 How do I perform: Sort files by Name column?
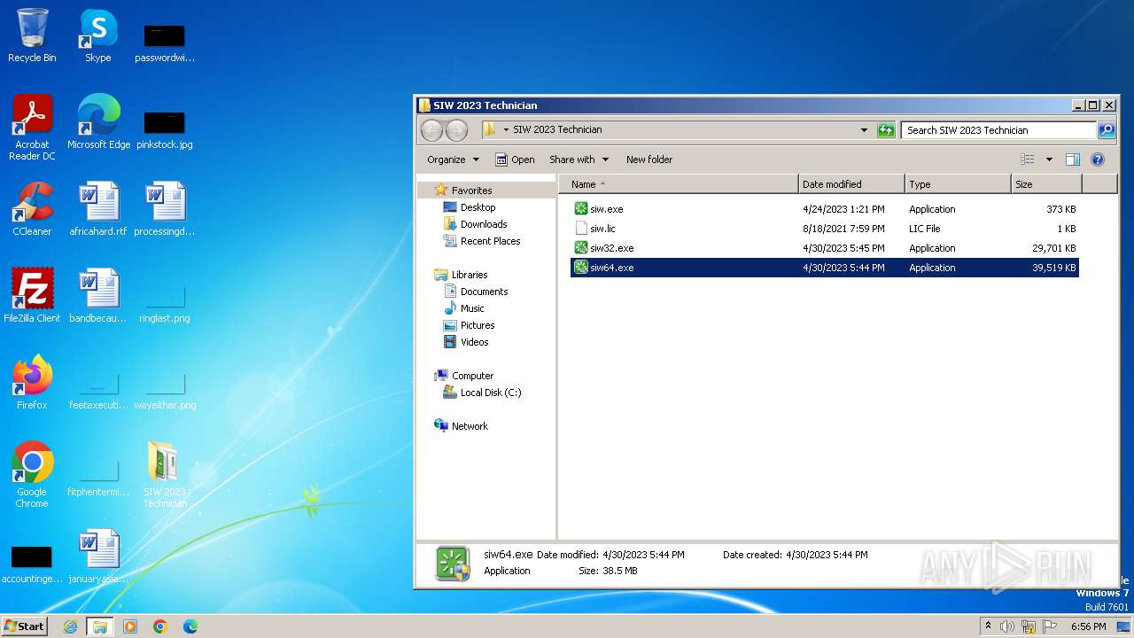pyautogui.click(x=679, y=184)
